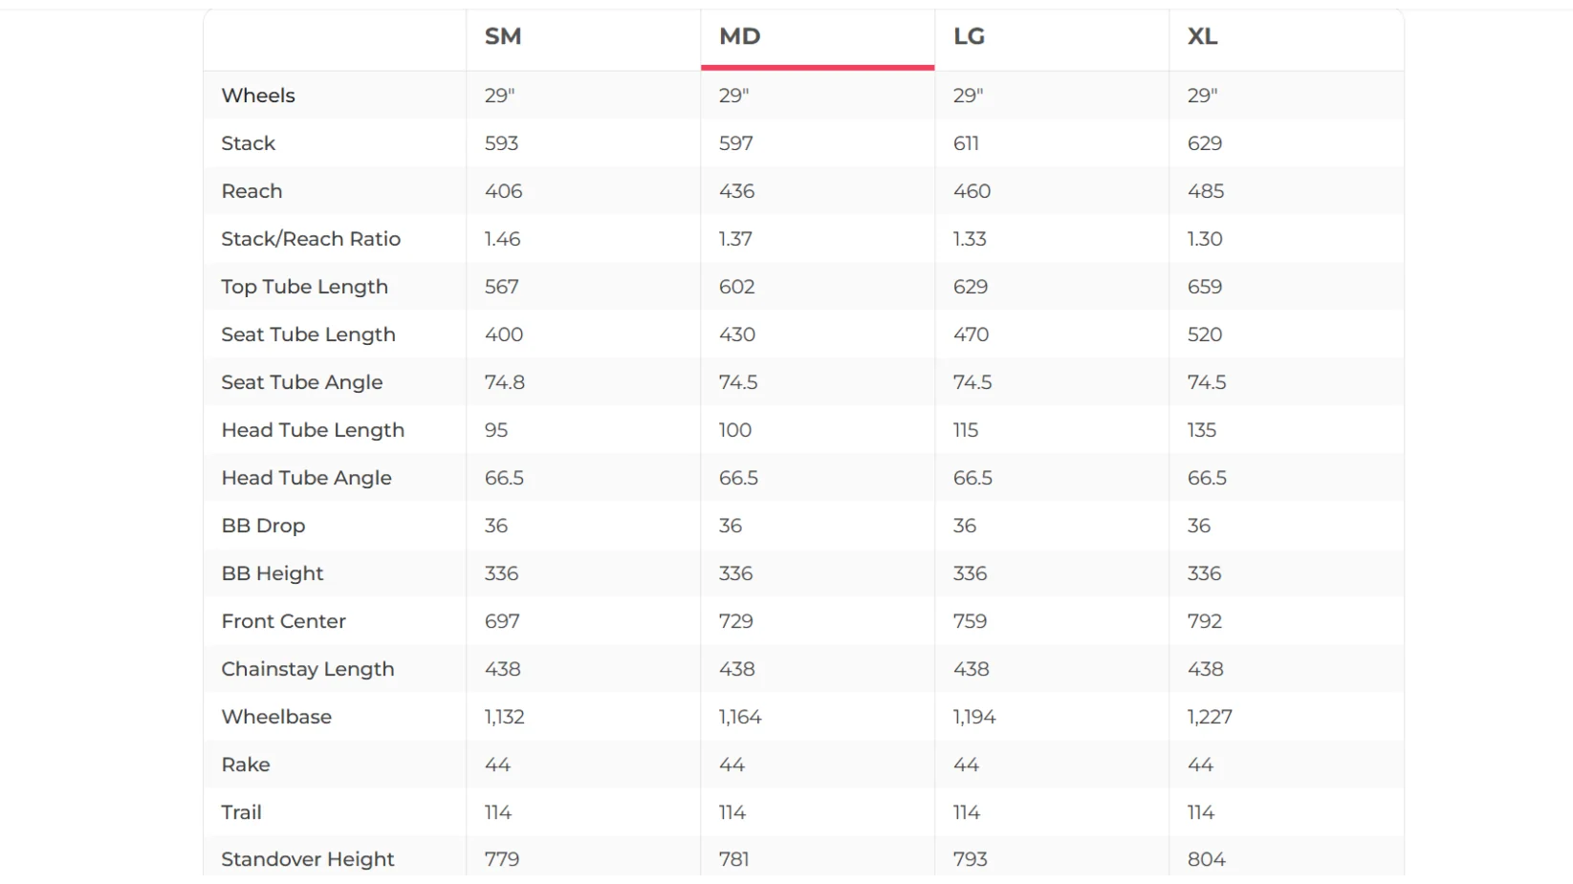Click the XL Seat Tube Length 520
Screen dimensions: 1573x884
pyautogui.click(x=1205, y=334)
